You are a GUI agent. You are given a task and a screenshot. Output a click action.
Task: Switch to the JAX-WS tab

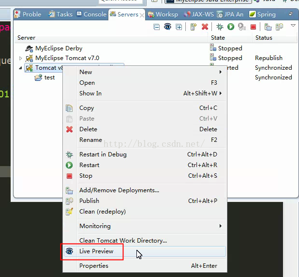point(199,15)
